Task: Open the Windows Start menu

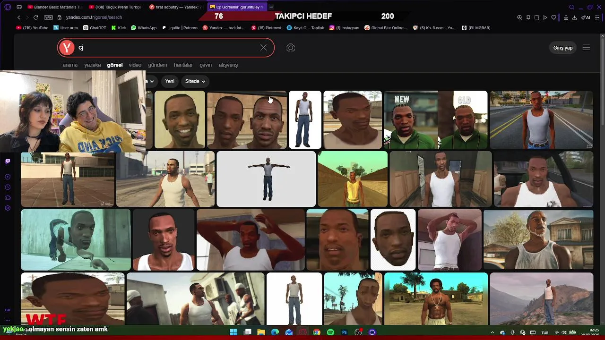Action: [x=233, y=332]
